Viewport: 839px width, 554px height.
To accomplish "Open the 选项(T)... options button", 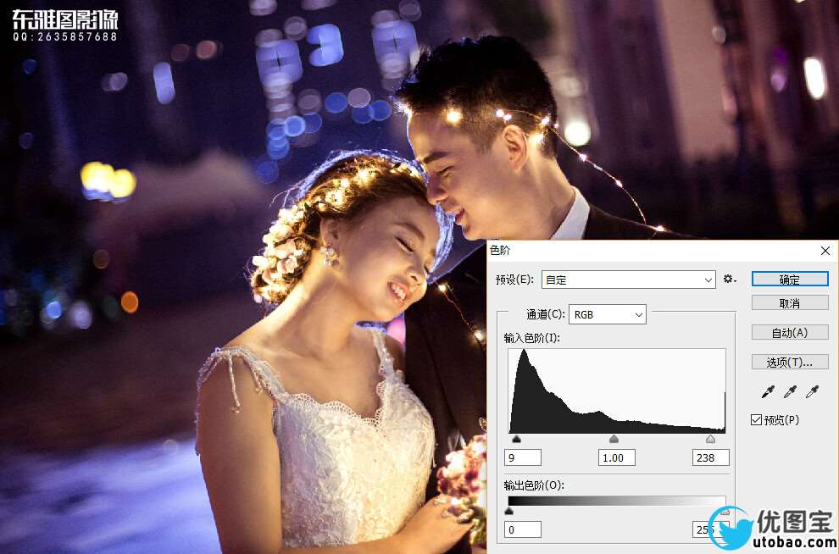I will click(790, 362).
